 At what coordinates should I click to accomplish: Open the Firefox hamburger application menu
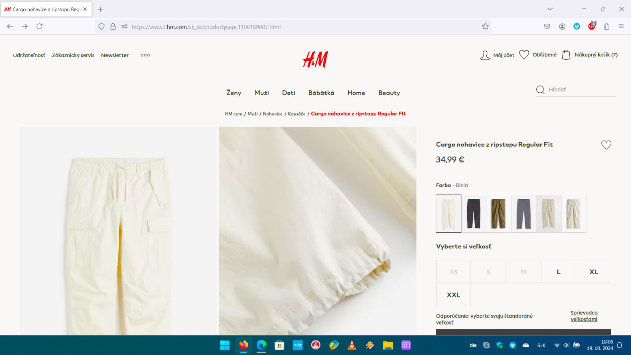(x=621, y=26)
